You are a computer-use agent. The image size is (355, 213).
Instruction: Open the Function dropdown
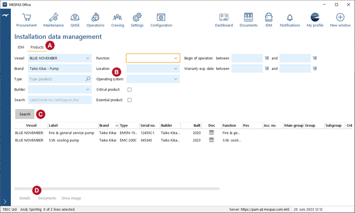[x=153, y=58]
